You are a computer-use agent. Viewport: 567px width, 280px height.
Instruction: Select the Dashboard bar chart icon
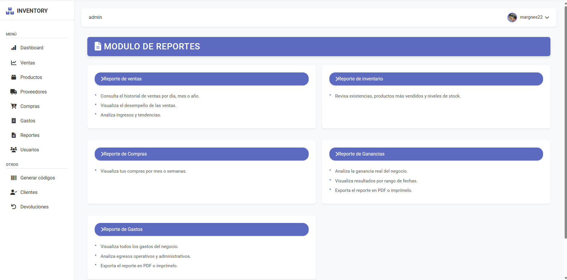coord(14,48)
